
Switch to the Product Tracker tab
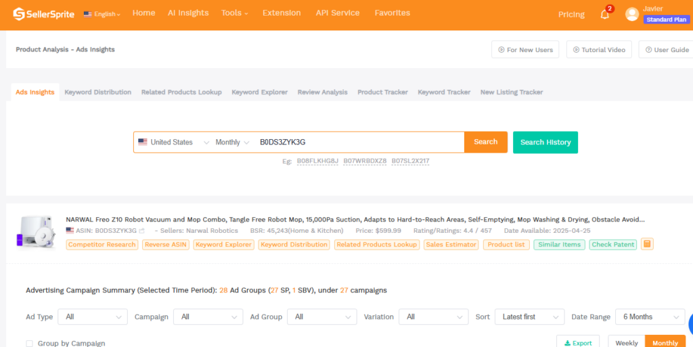click(383, 92)
